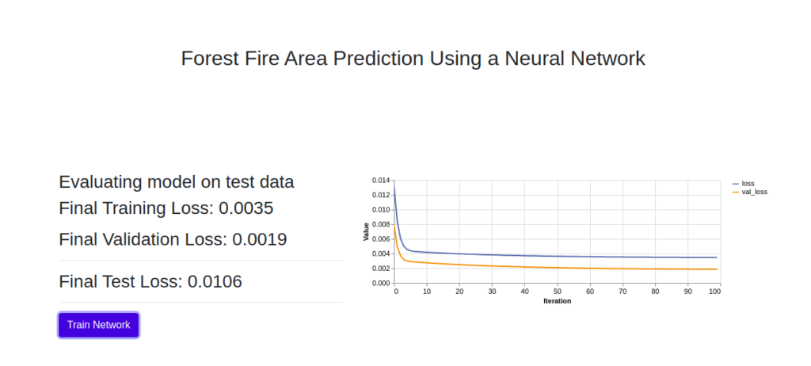Viewport: 811px width, 366px height.
Task: Click the 50 x-axis tick label
Action: [x=557, y=292]
